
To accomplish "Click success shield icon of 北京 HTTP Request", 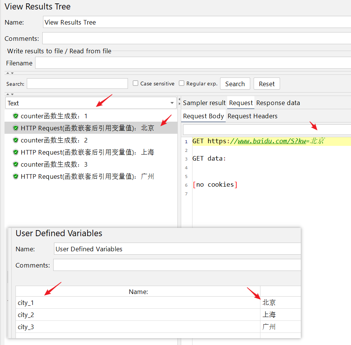I will [15, 128].
